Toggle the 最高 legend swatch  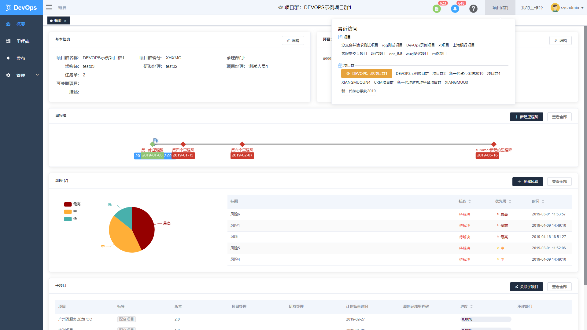(x=68, y=204)
